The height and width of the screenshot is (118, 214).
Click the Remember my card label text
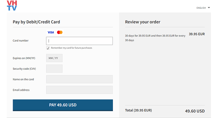click(x=72, y=48)
